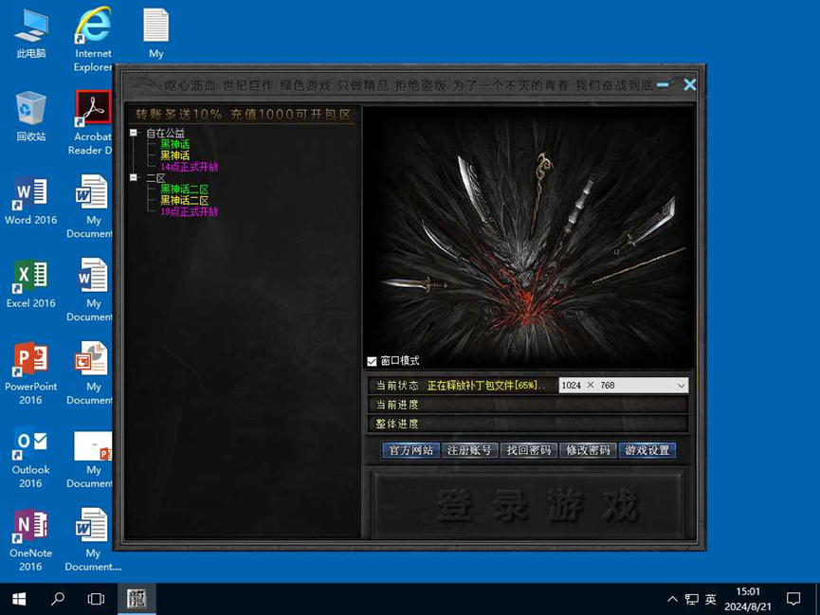The width and height of the screenshot is (820, 615).
Task: Minimize the game launcher window
Action: 664,84
